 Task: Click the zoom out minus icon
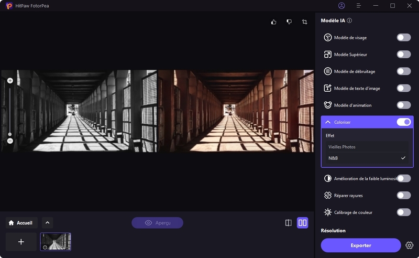[x=10, y=141]
